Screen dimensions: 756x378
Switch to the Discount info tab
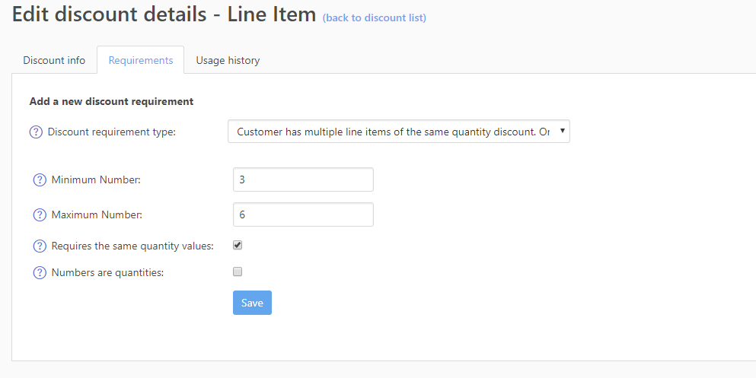pos(54,60)
